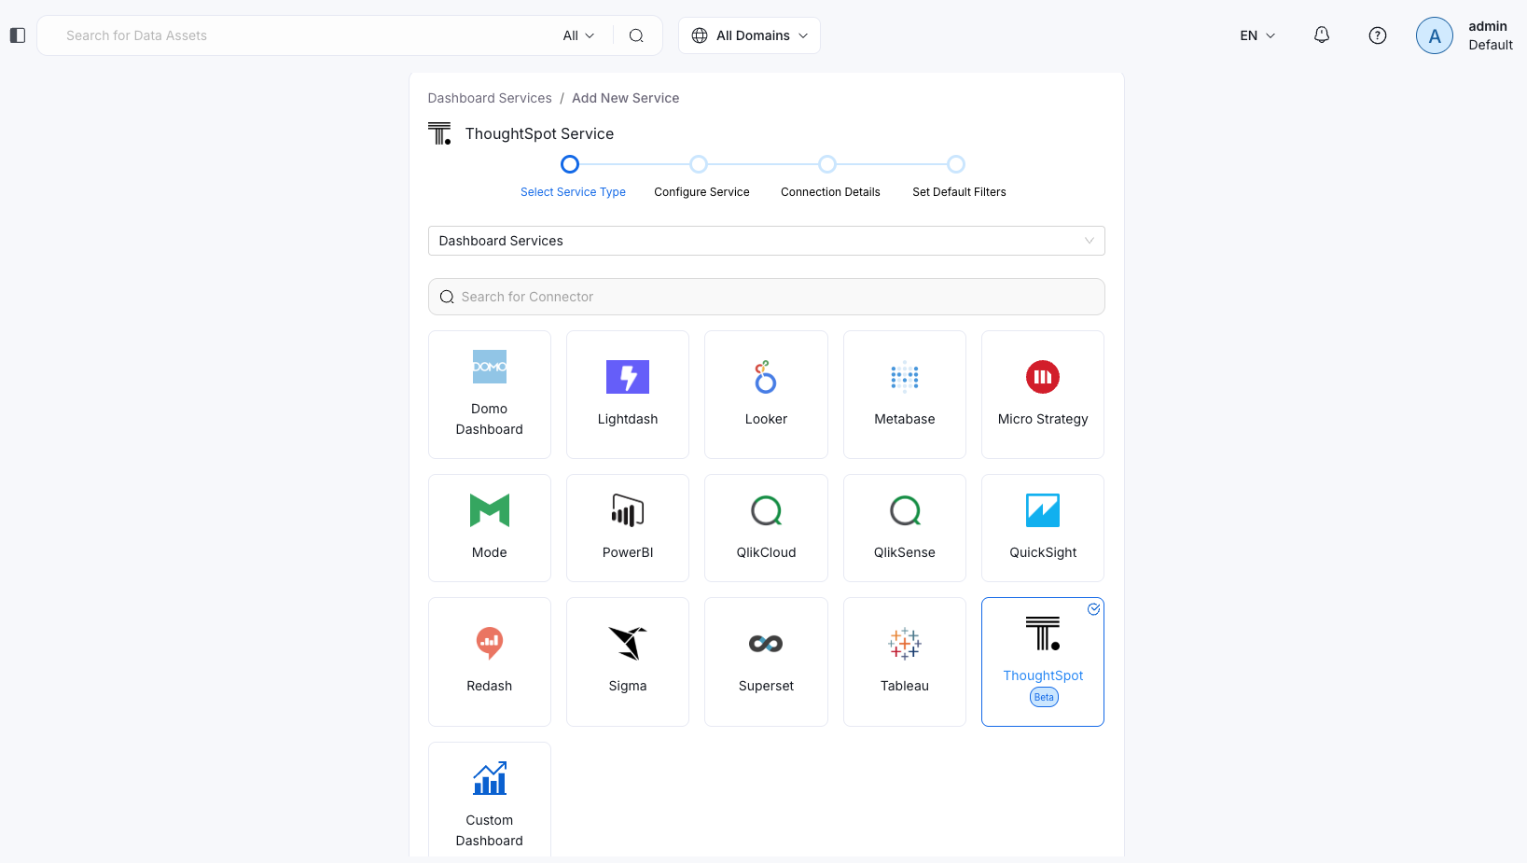
Task: Navigate to Dashboard Services breadcrumb link
Action: coord(490,98)
